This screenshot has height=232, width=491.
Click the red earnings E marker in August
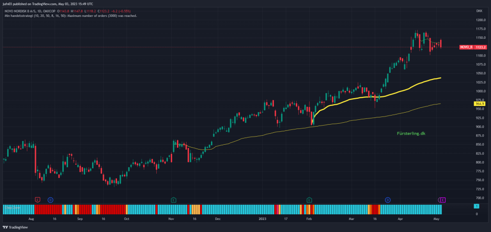point(37,200)
